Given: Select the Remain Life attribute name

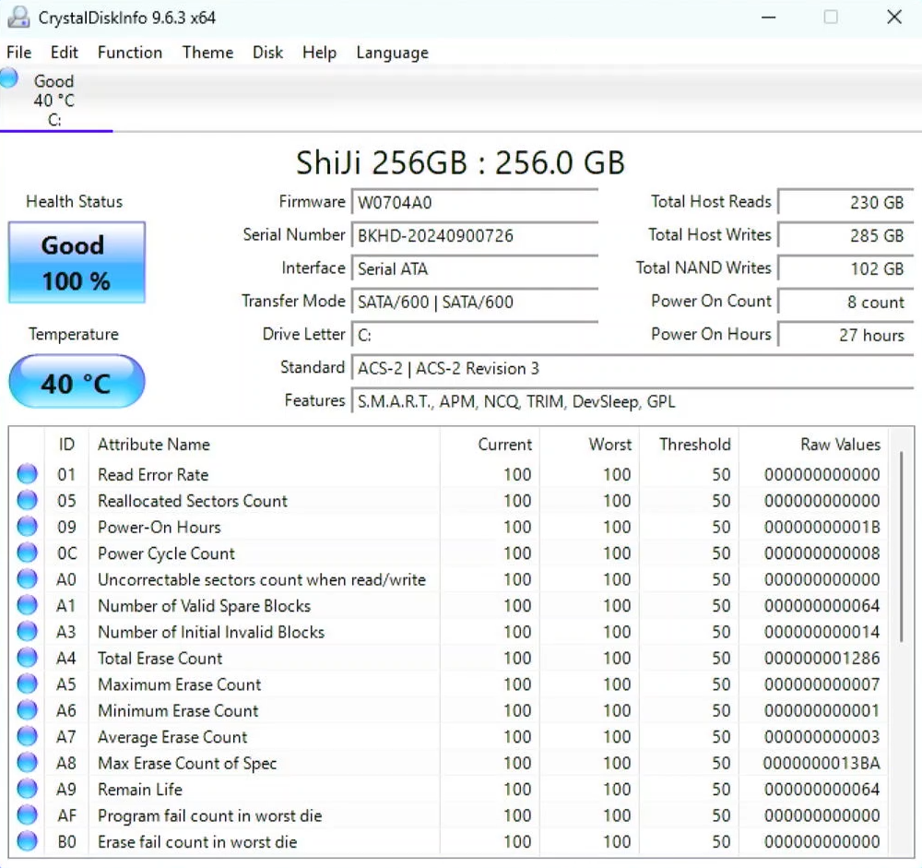Looking at the screenshot, I should (x=140, y=790).
